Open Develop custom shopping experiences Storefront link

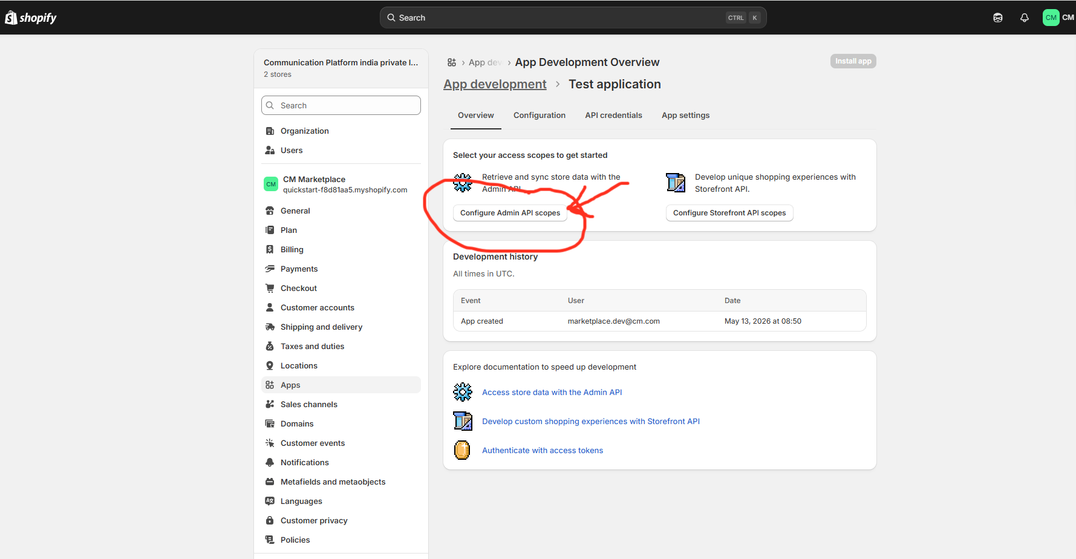coord(591,421)
